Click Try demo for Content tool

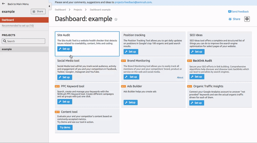click(65, 127)
